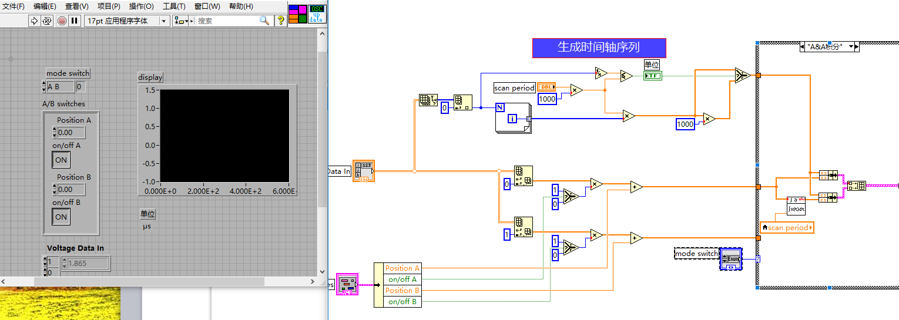Open the align objects dropdown
899x320 pixels.
pos(181,21)
